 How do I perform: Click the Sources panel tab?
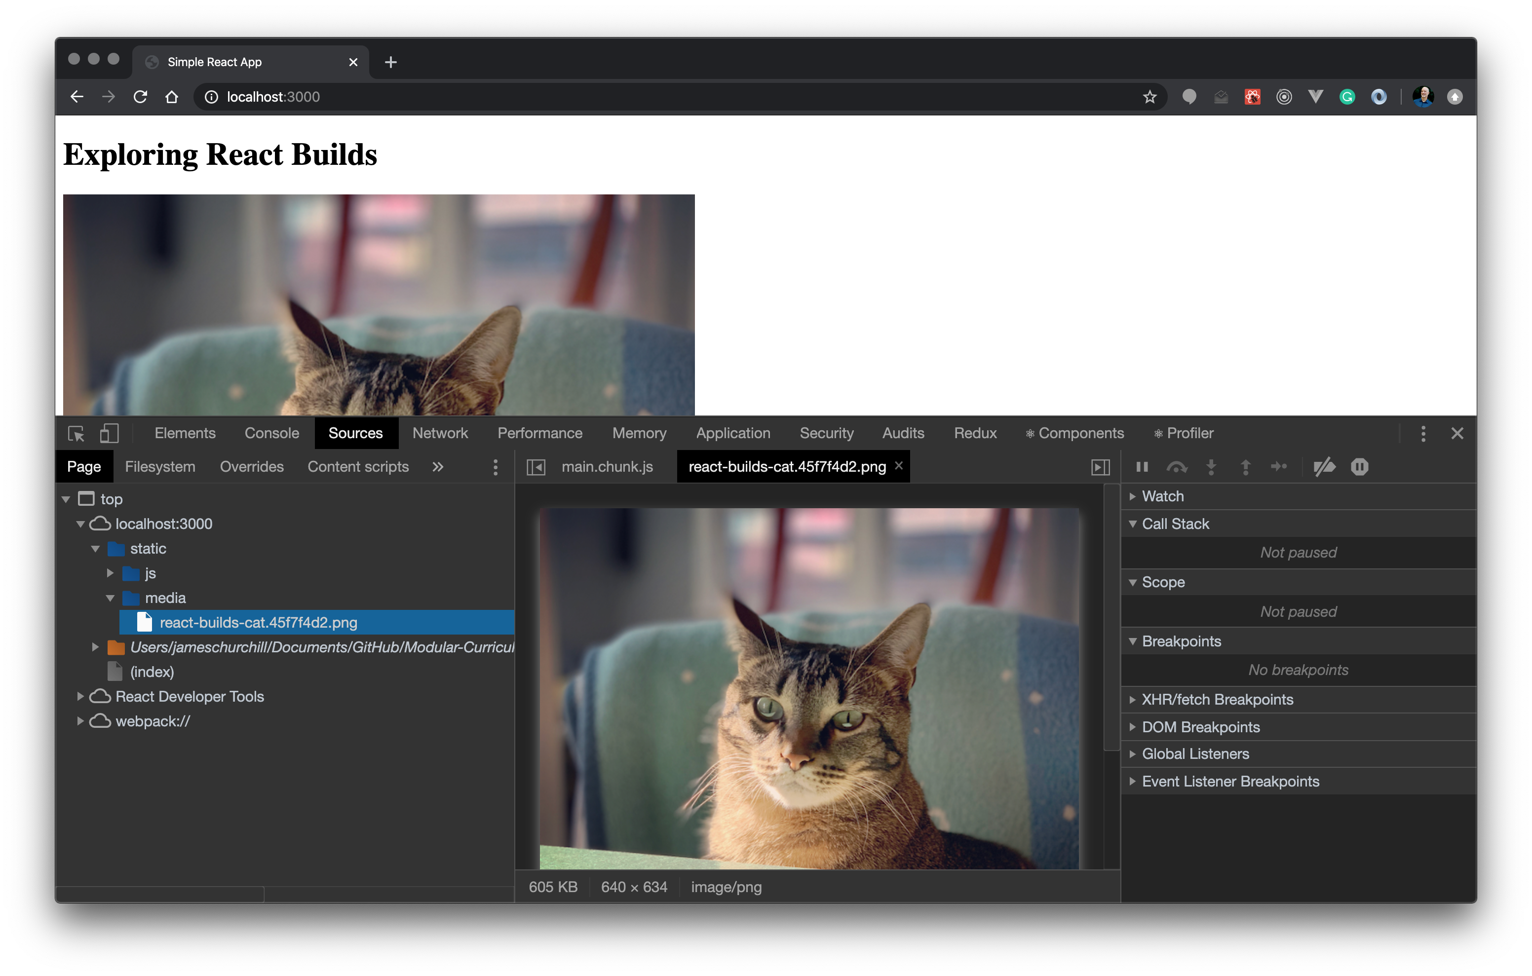[354, 433]
